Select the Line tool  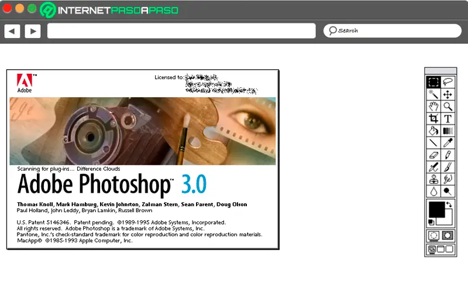coord(433,143)
